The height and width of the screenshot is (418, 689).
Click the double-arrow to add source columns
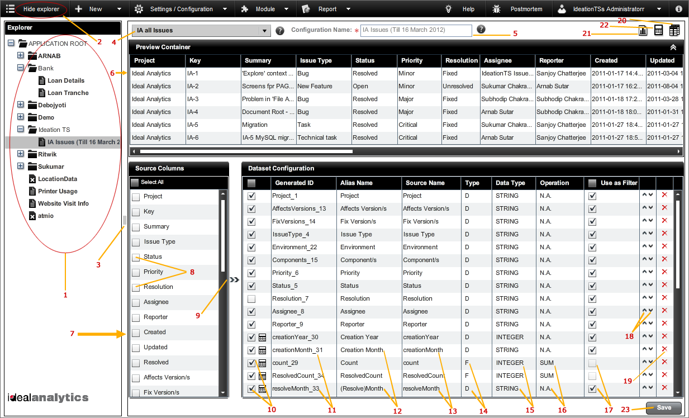[x=235, y=280]
